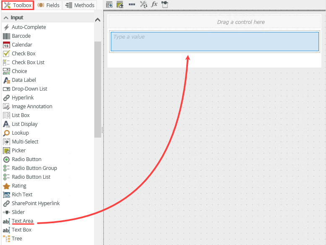Select the Hyperlink chain icon
The image size is (326, 245).
coord(6,98)
